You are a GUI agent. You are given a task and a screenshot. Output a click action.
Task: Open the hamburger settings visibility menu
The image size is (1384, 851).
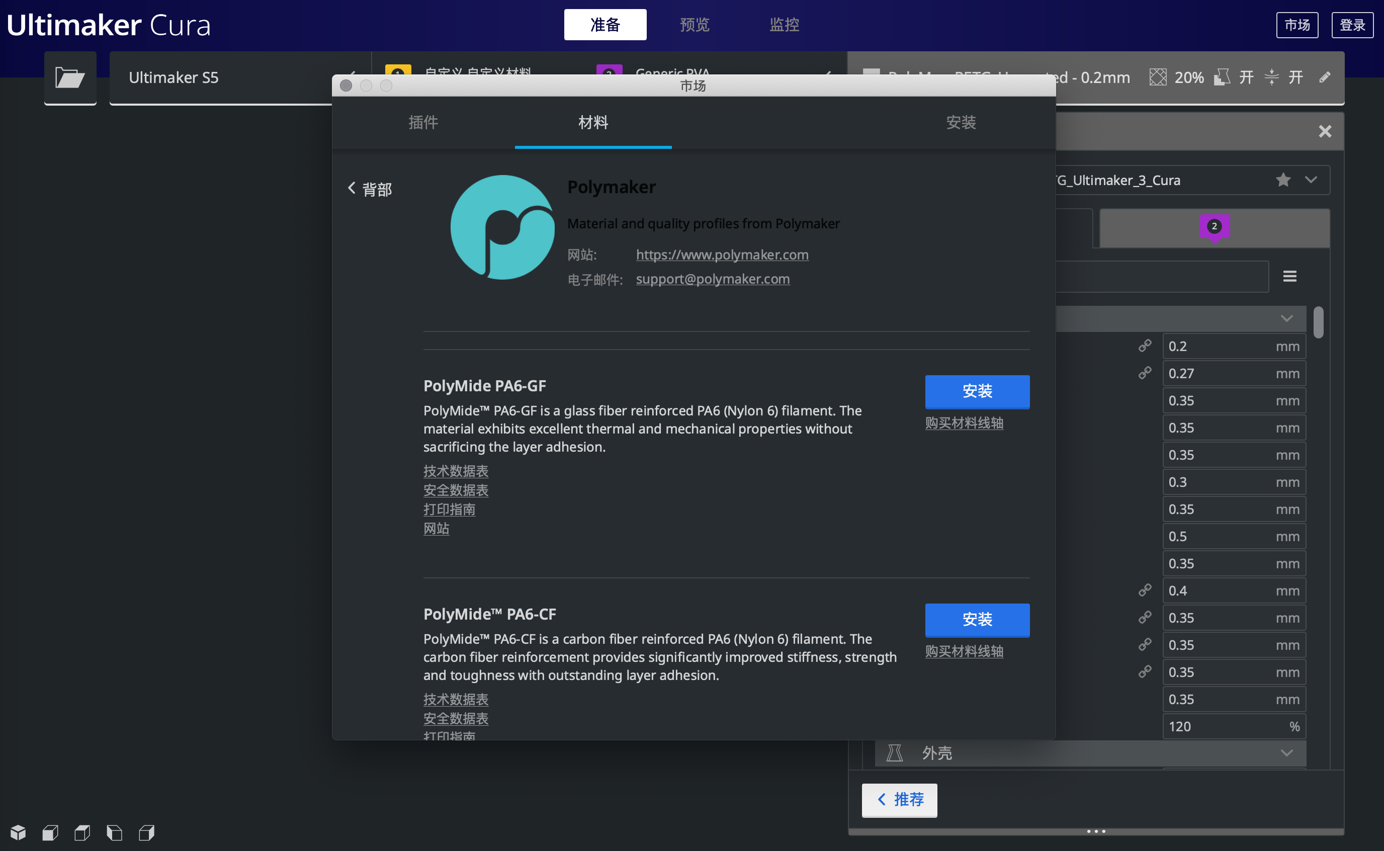(x=1289, y=276)
